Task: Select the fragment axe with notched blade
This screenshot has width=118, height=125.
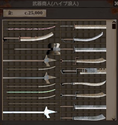Action: (83, 71)
